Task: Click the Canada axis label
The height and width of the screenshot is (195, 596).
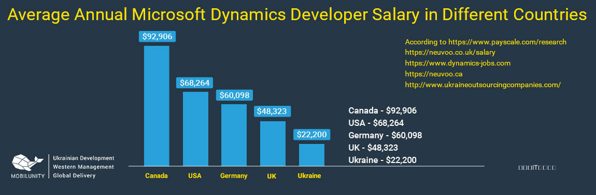Action: point(157,176)
